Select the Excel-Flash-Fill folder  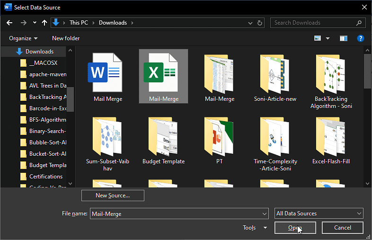pyautogui.click(x=331, y=140)
